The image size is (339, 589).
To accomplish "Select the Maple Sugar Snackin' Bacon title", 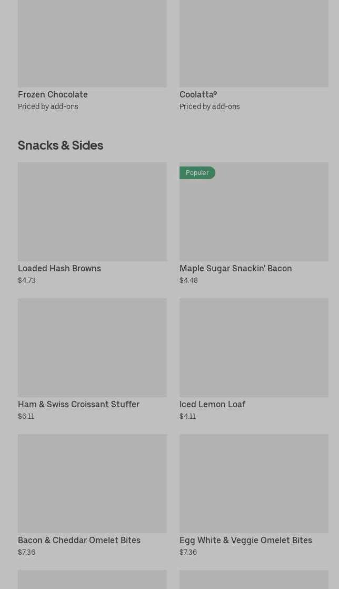I will [235, 269].
